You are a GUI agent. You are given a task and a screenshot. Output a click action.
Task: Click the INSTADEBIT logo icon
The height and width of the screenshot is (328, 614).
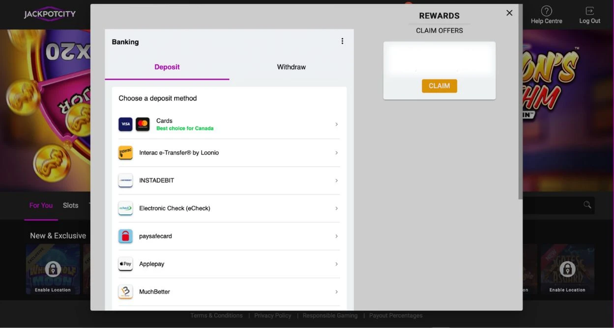(x=125, y=180)
